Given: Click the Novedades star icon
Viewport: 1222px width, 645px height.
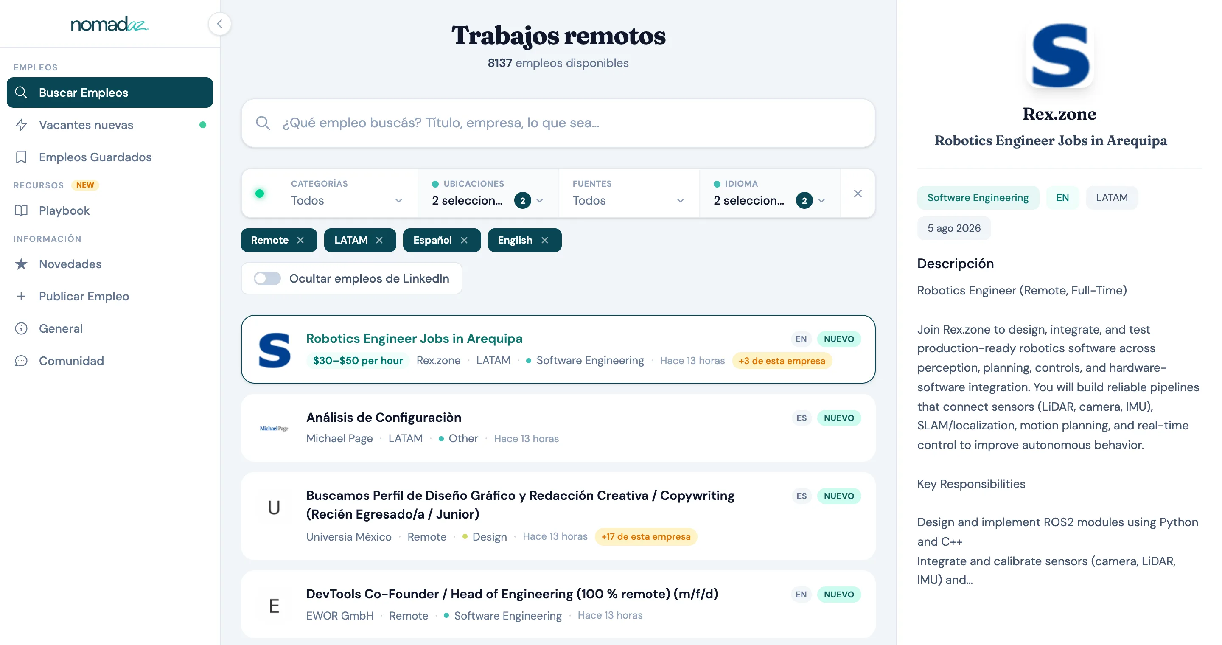Looking at the screenshot, I should [21, 264].
